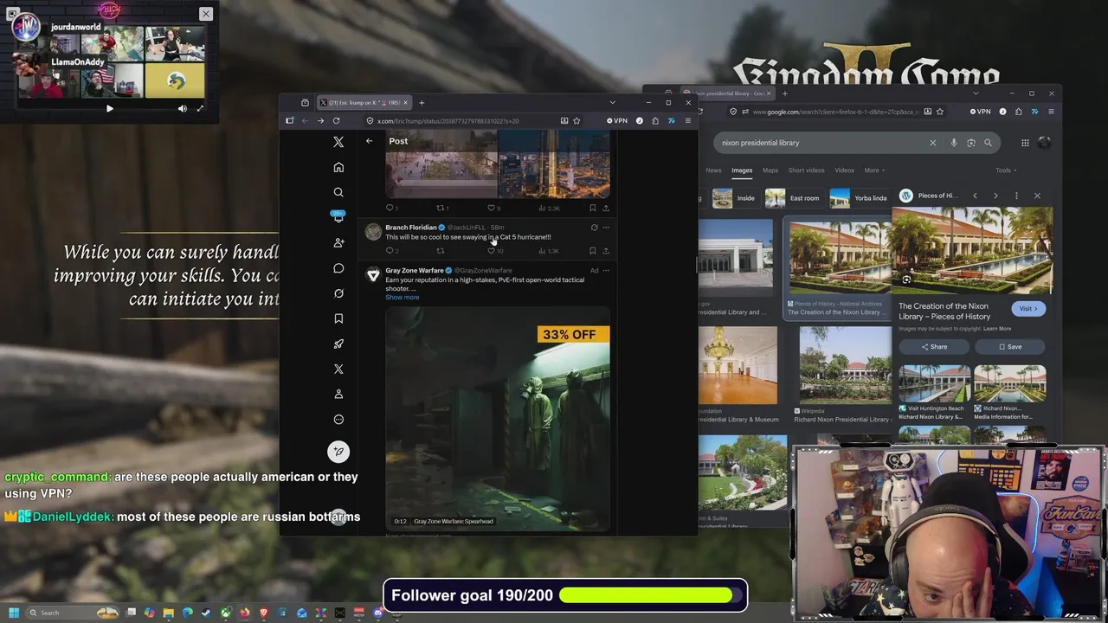Open Profile person icon in X sidebar
This screenshot has width=1108, height=623.
(x=338, y=394)
